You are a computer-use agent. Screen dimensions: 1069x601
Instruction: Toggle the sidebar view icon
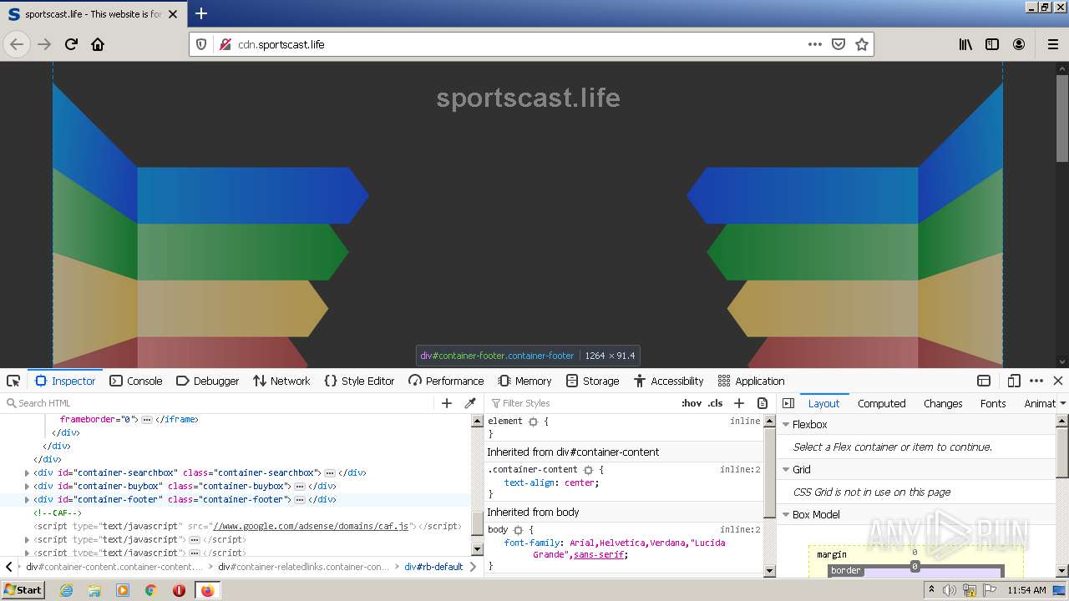pyautogui.click(x=992, y=44)
